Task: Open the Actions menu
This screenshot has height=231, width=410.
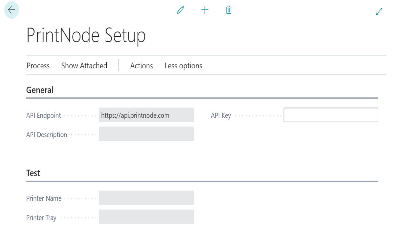Action: tap(142, 66)
